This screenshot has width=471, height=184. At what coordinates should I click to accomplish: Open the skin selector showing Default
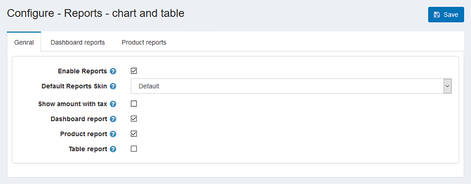(x=291, y=86)
